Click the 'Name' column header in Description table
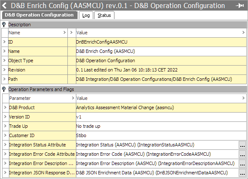248x179 pixels. pyautogui.click(x=14, y=33)
